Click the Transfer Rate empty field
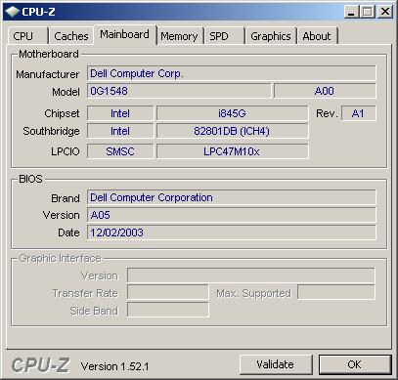 tap(168, 292)
